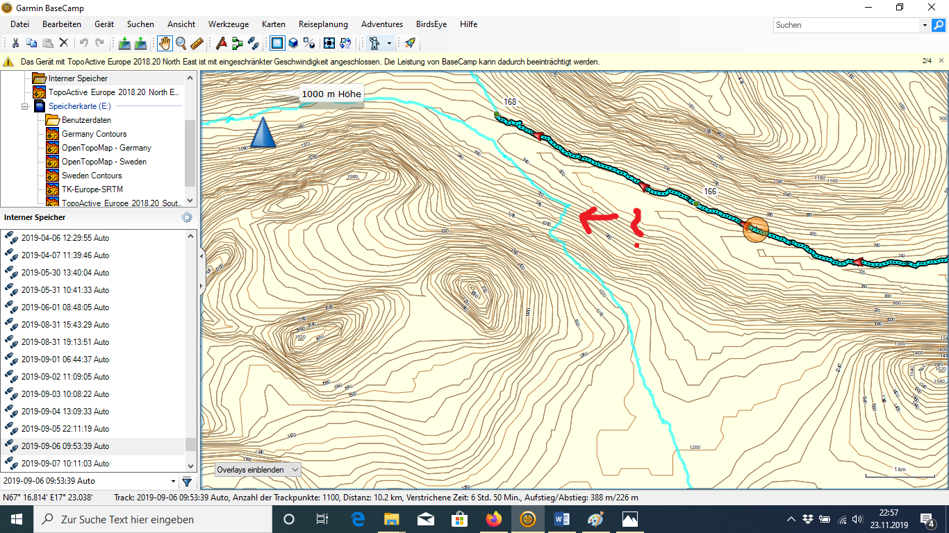This screenshot has height=533, width=949.
Task: Open the Bearbeiten menu
Action: tap(62, 24)
